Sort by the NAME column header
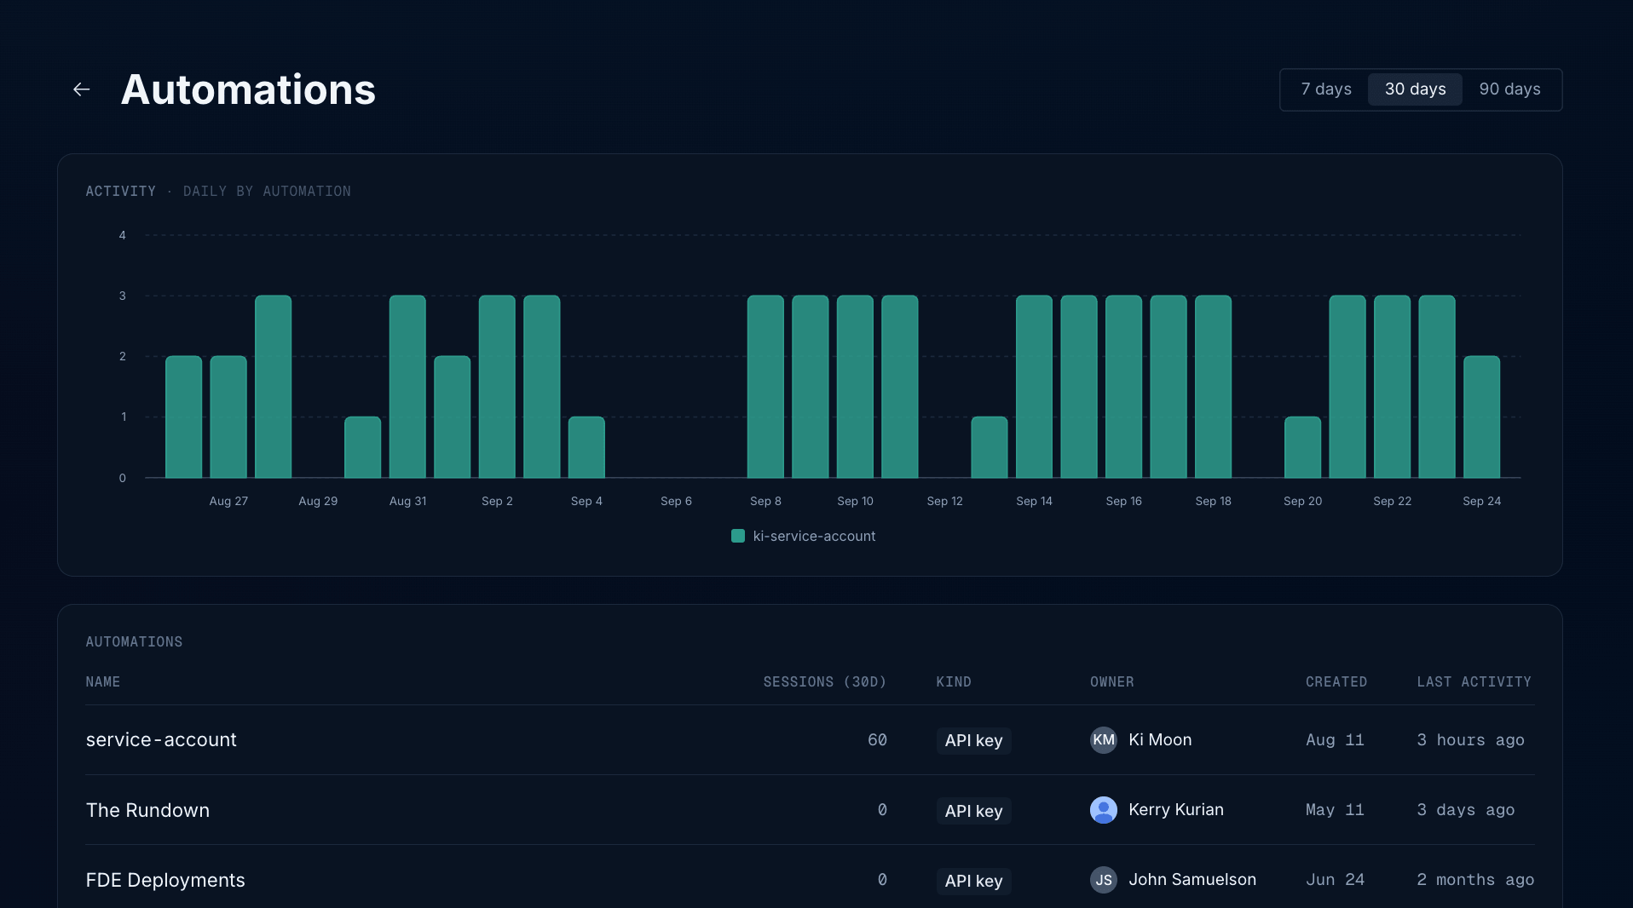This screenshot has height=908, width=1633. point(102,682)
